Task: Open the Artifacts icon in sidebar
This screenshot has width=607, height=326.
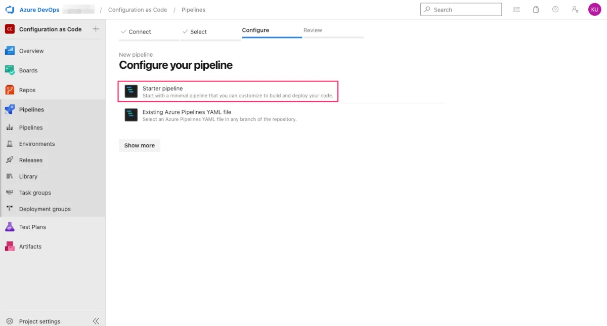Action: (10, 247)
